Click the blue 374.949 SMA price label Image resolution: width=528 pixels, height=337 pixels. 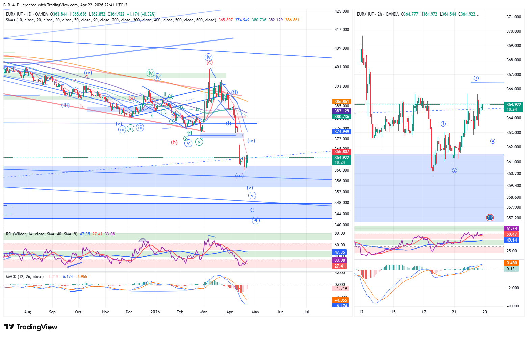click(x=342, y=132)
